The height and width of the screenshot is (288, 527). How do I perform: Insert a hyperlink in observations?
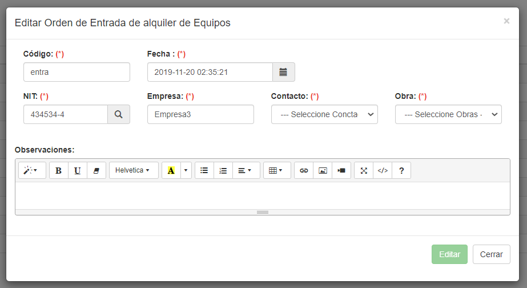[304, 170]
